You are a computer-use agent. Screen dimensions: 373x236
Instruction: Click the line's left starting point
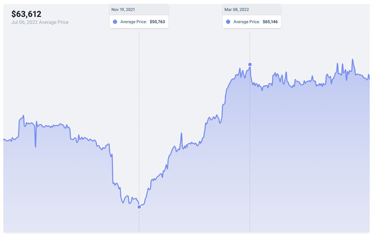4,139
